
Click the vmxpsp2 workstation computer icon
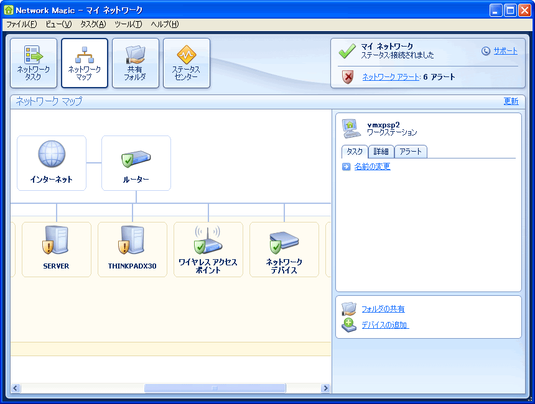coord(351,128)
